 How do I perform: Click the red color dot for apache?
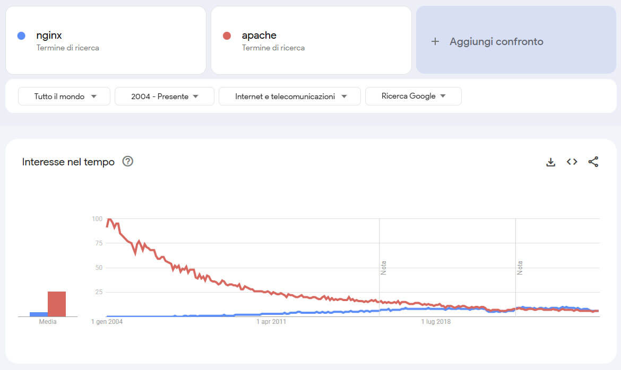point(227,36)
